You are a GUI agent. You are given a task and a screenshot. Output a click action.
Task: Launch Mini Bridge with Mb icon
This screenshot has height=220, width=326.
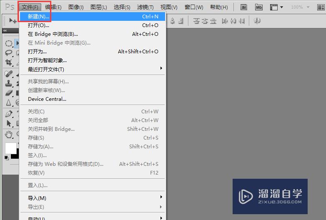(x=258, y=7)
